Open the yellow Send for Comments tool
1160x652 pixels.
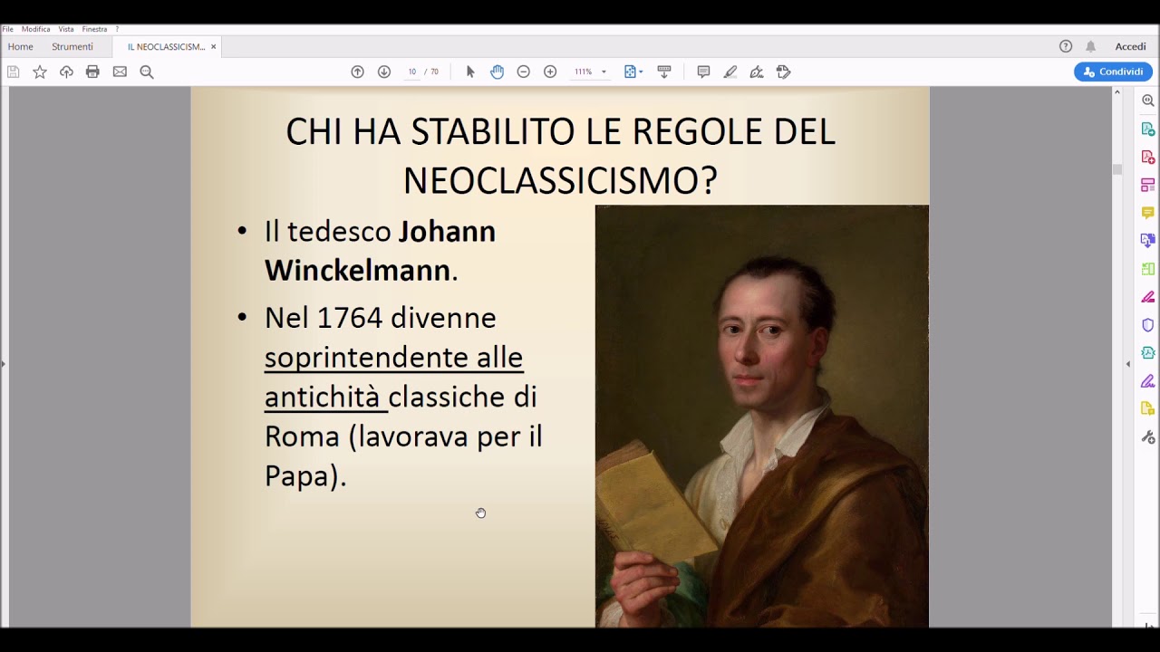pos(1148,408)
